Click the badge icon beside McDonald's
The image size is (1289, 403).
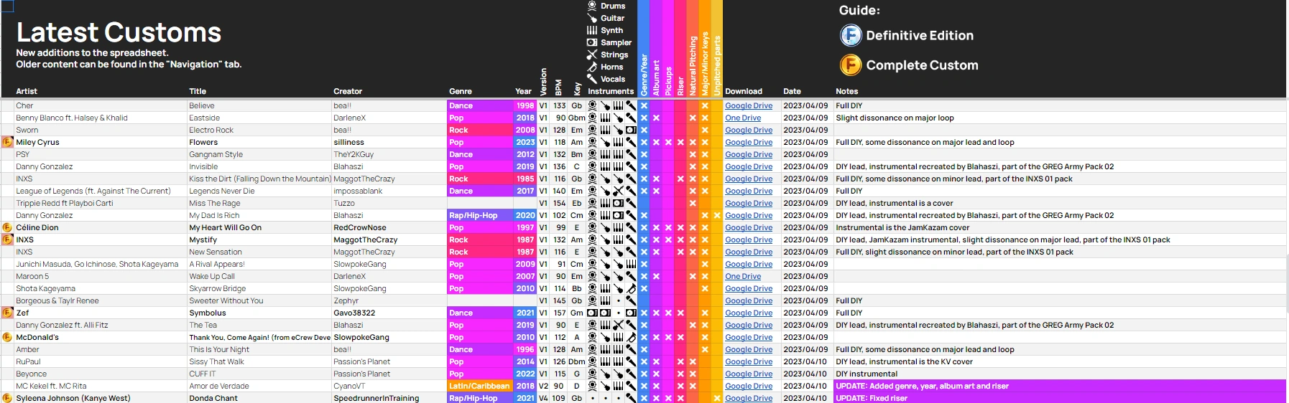pos(7,337)
